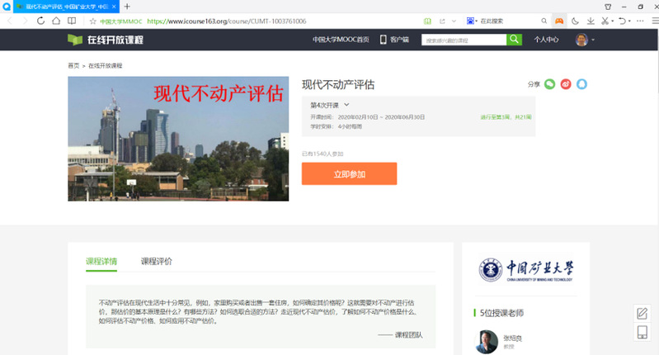Click the mobile phone floating icon
Screen dimensions: 659x355
coord(642,333)
